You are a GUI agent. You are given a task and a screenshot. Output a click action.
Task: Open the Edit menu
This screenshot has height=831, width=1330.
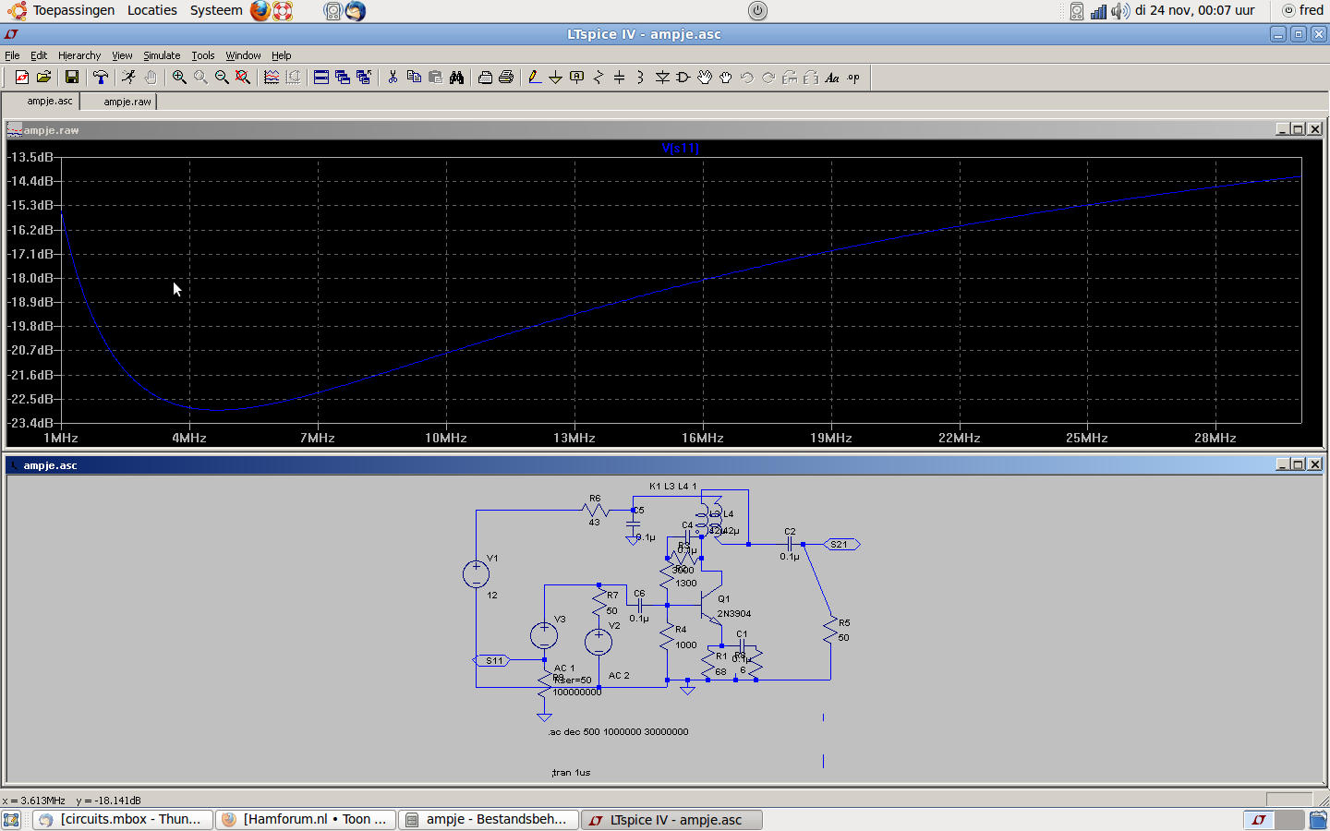tap(39, 55)
